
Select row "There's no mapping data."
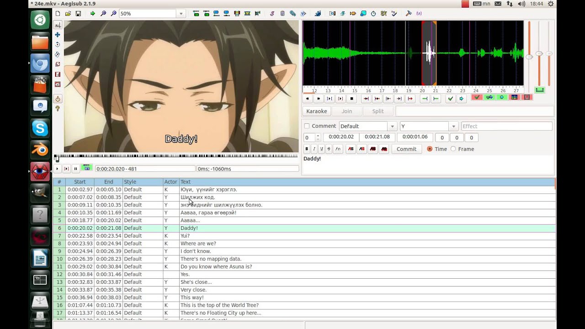coord(304,259)
